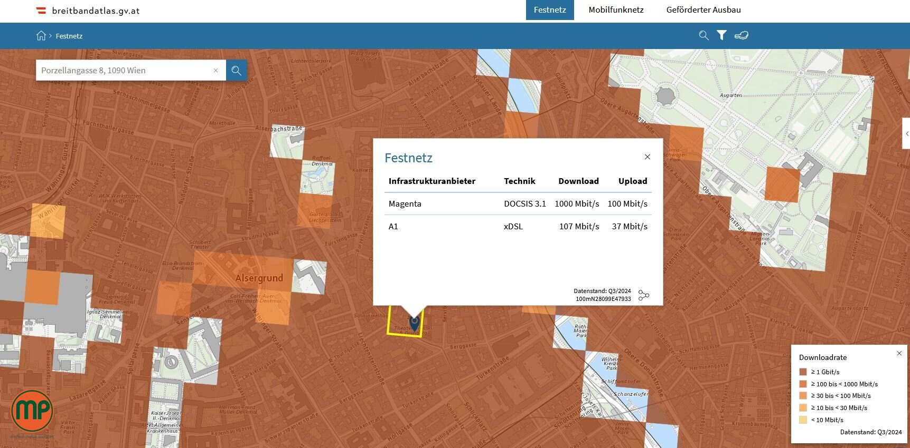
Task: Click the A1 provider row name
Action: (393, 226)
